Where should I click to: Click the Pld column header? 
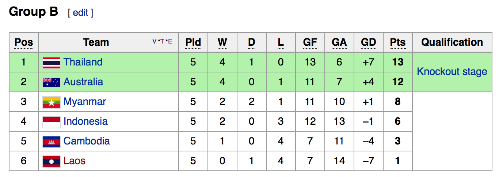pos(193,42)
